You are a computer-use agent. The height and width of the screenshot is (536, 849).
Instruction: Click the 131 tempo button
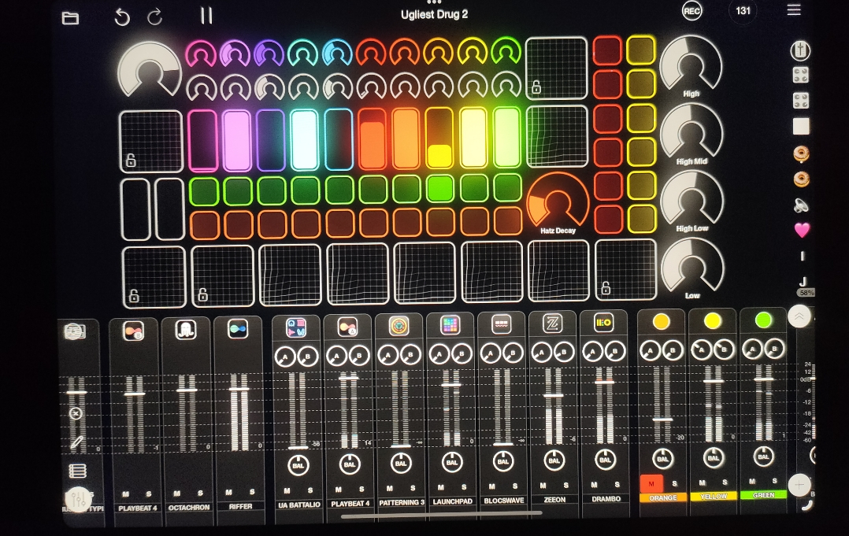pos(743,11)
